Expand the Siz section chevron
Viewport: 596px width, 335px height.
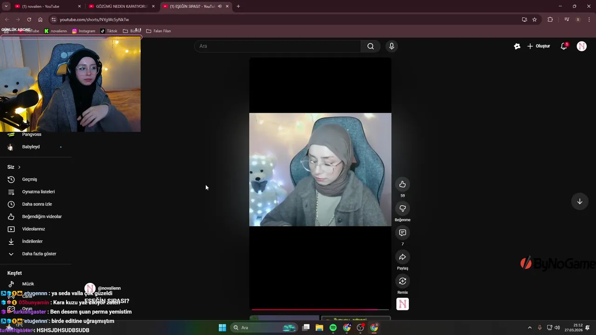pyautogui.click(x=19, y=167)
